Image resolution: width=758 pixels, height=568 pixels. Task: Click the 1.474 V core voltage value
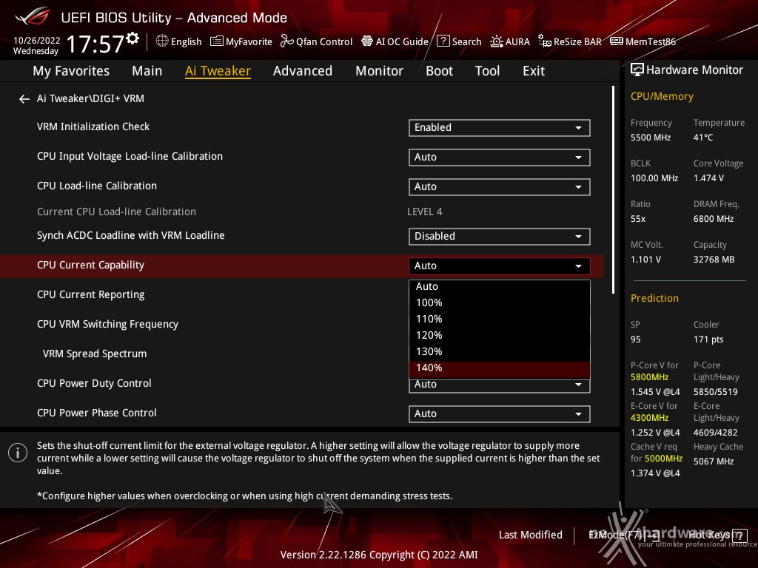(x=708, y=178)
